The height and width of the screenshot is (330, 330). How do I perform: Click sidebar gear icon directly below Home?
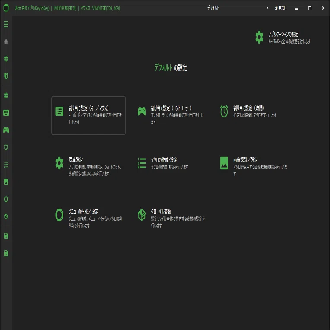[6, 59]
